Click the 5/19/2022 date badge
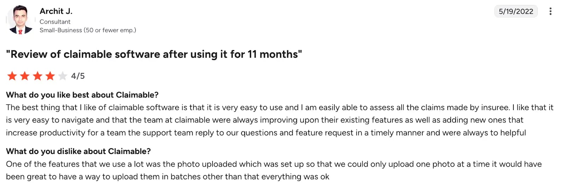The width and height of the screenshot is (565, 186). 516,11
